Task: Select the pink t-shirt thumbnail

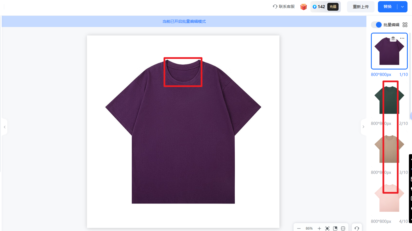Action: [x=389, y=198]
